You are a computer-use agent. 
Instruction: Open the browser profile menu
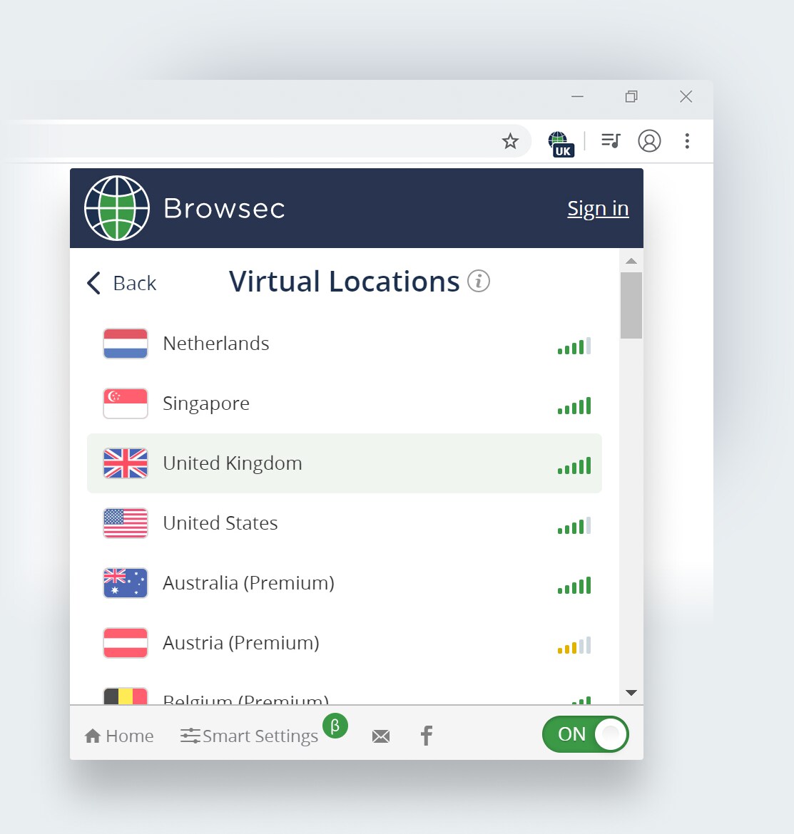(650, 141)
